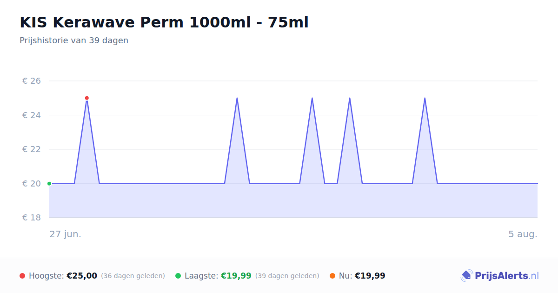558x293 pixels.
Task: Click the 5 aug. end date label
Action: pos(523,234)
